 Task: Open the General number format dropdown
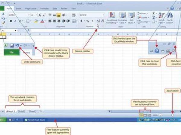click(103, 15)
